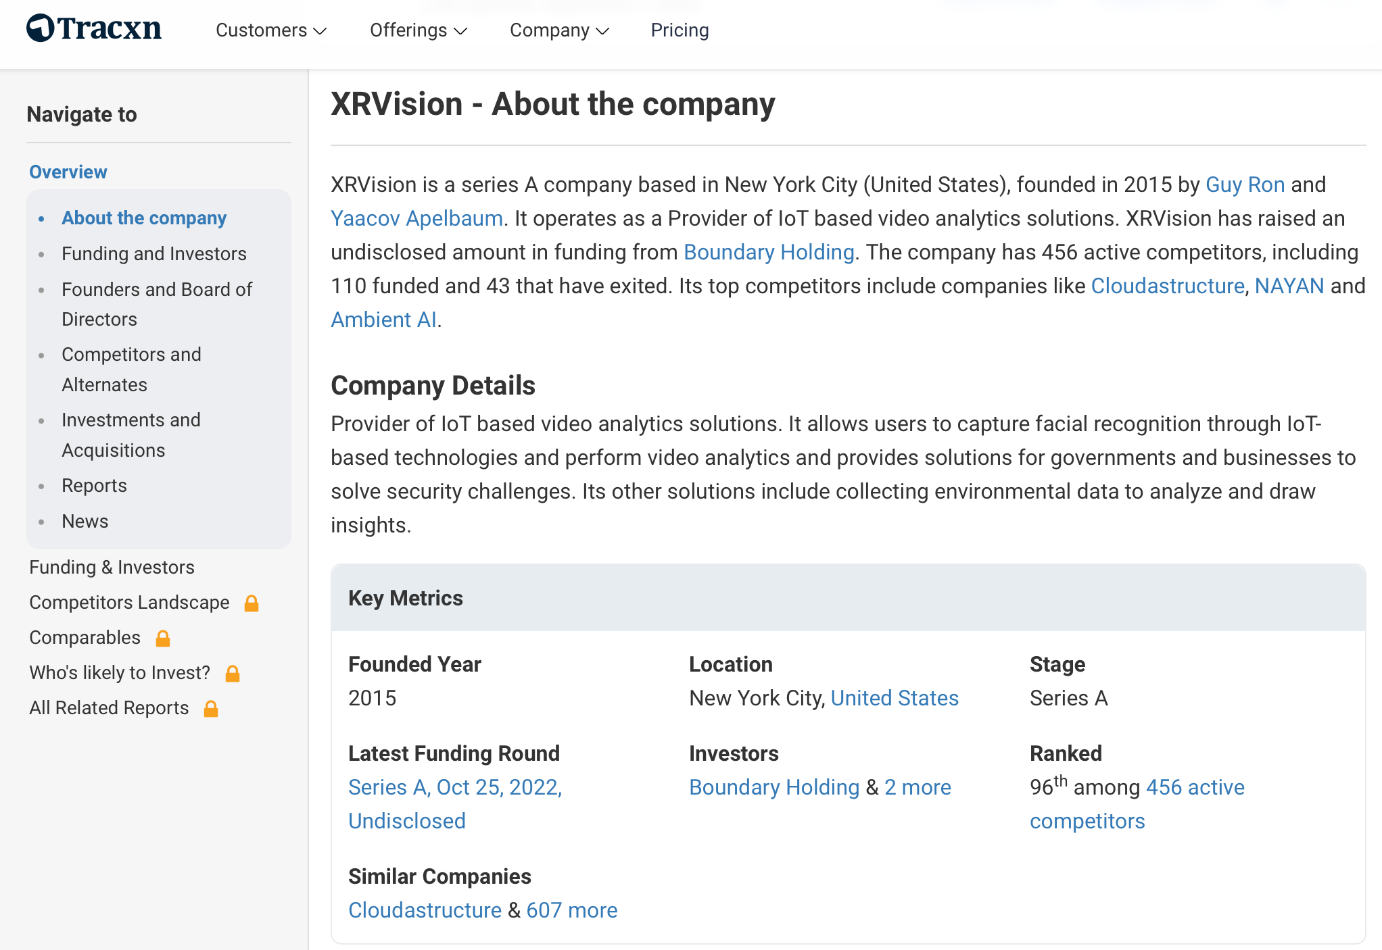Click lock icon next to Comparables
This screenshot has width=1382, height=950.
[163, 638]
